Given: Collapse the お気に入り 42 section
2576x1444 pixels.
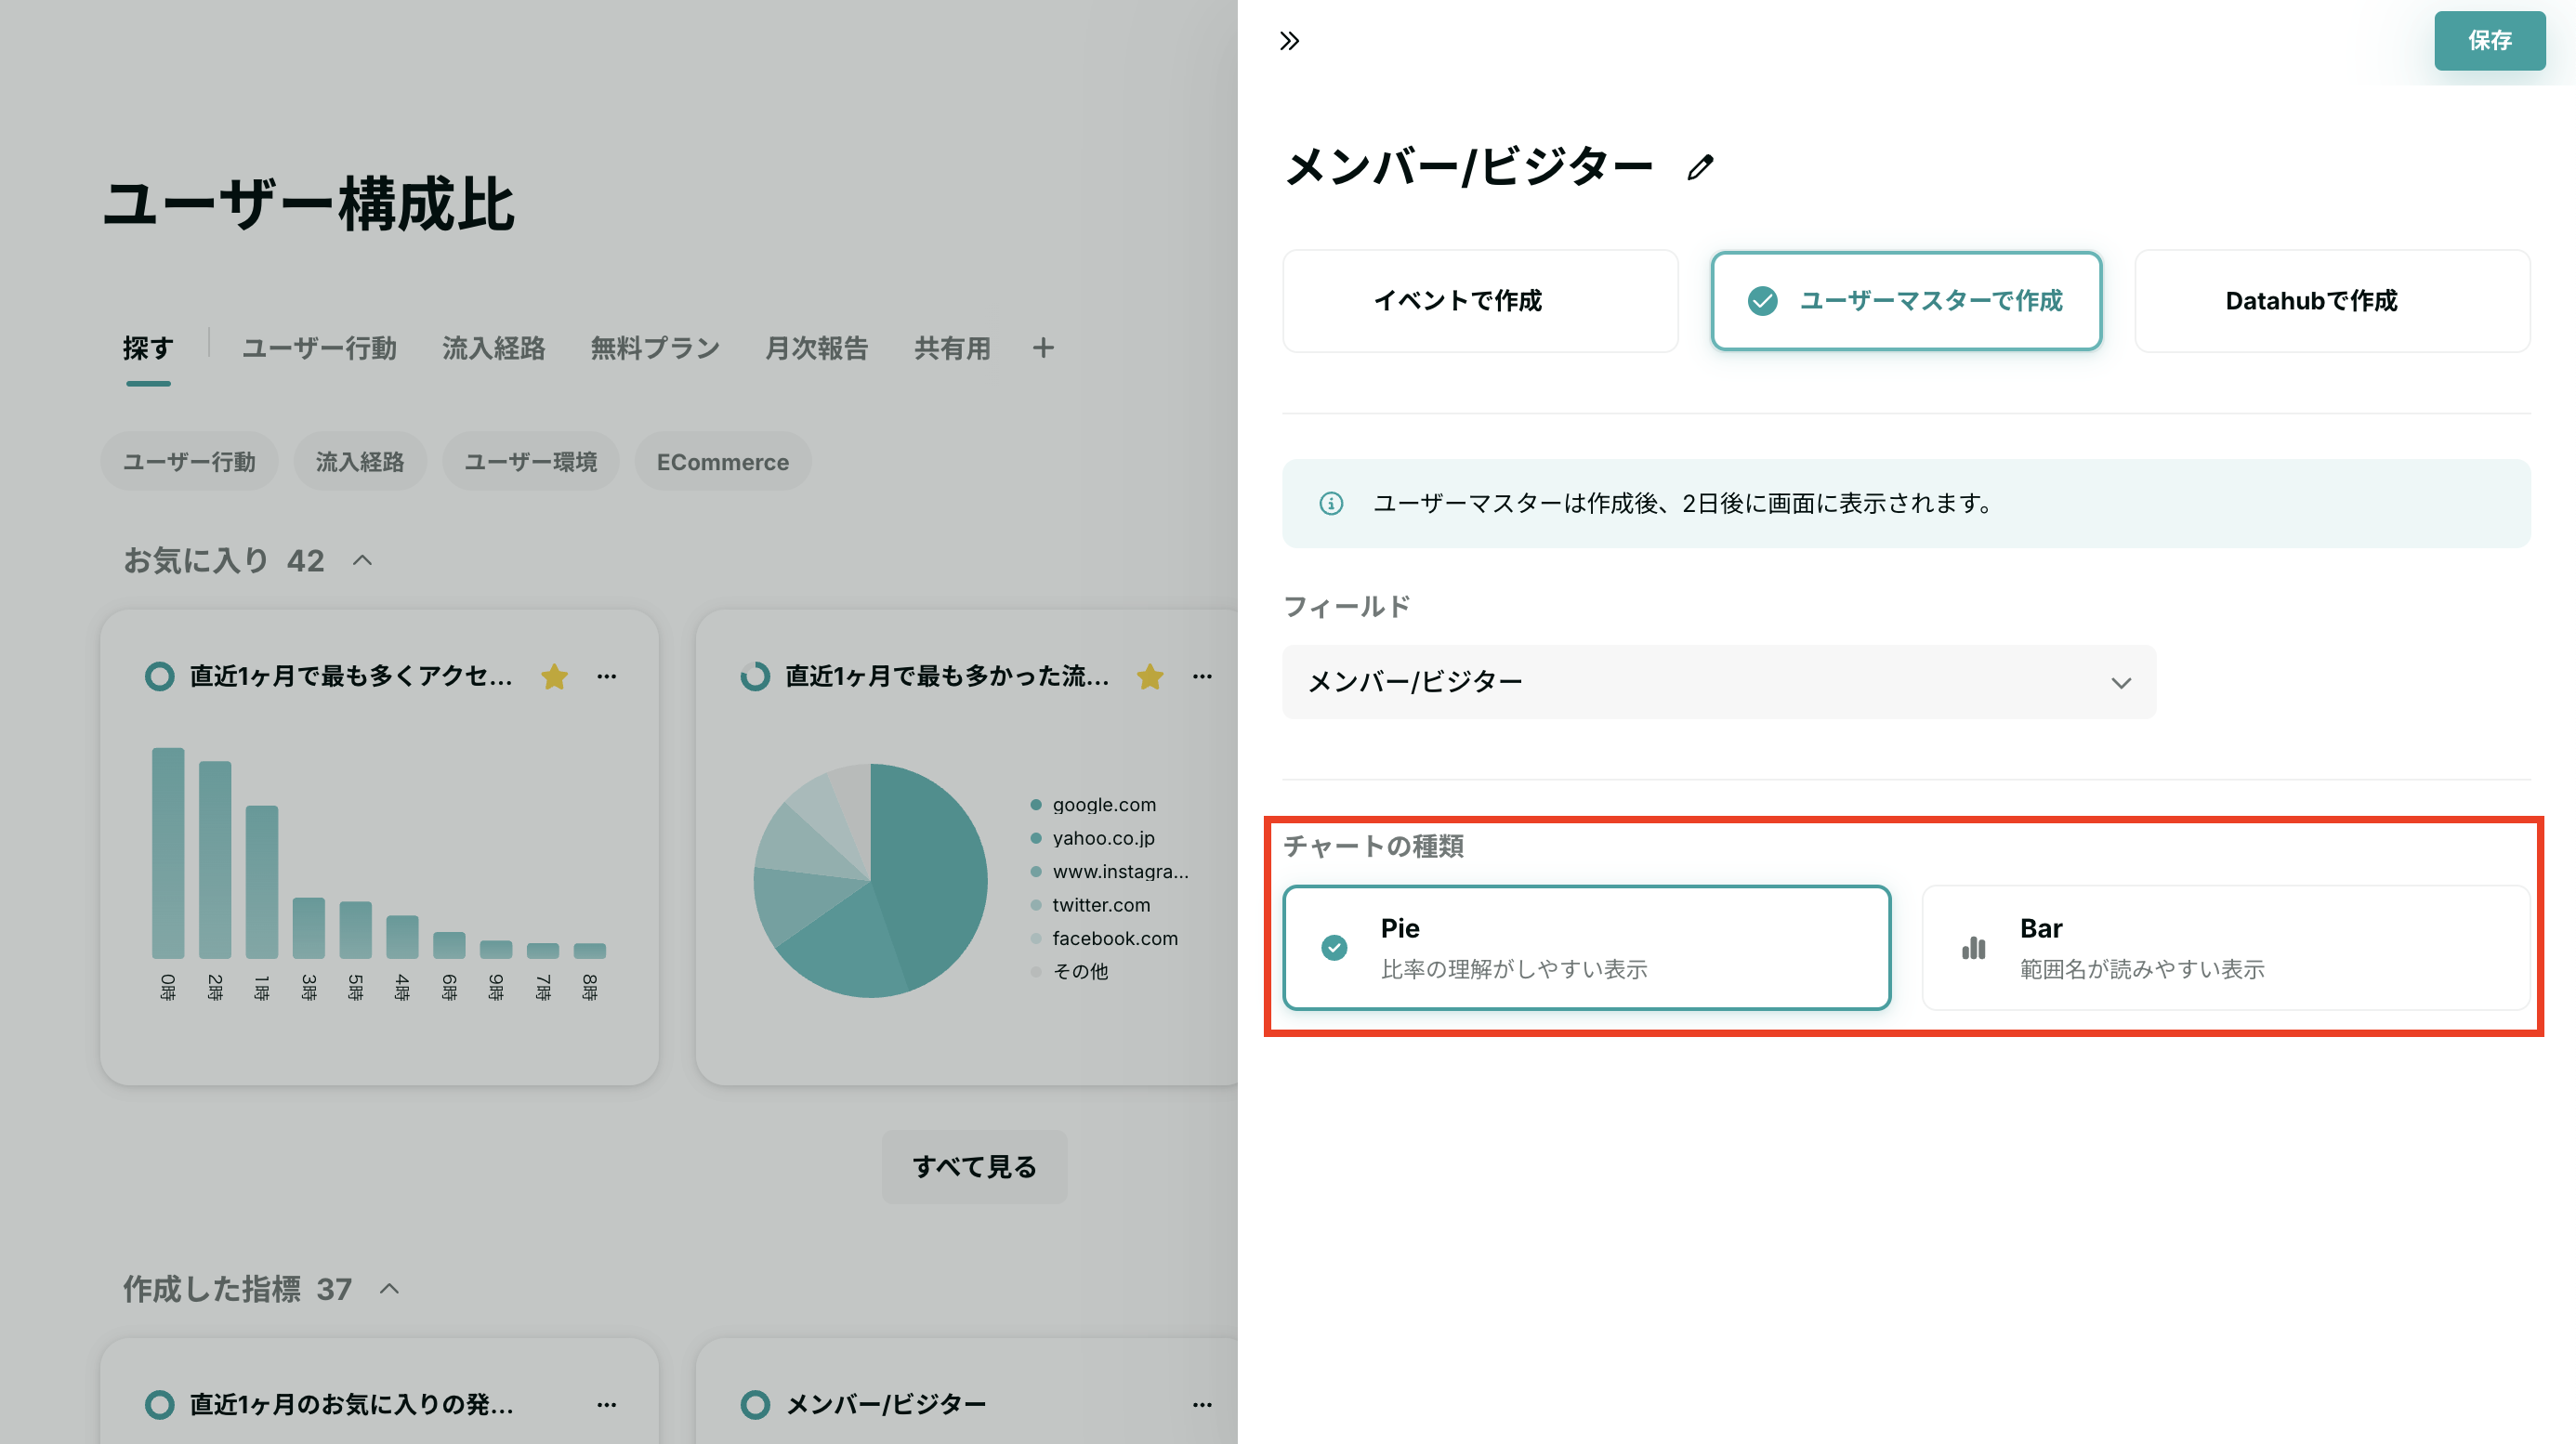Looking at the screenshot, I should pos(363,561).
